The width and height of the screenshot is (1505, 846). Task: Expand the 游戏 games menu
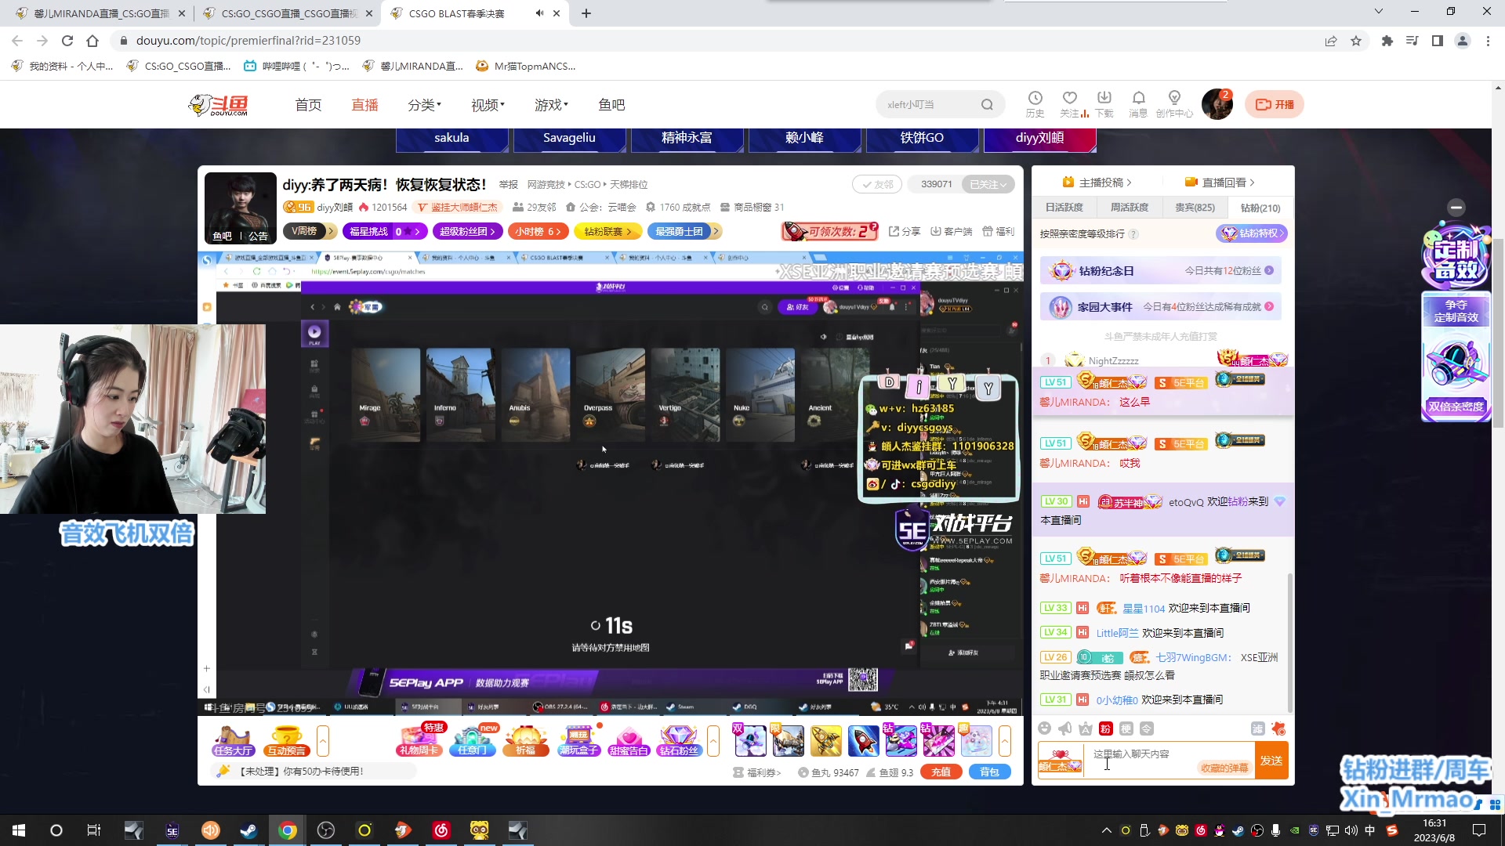551,105
